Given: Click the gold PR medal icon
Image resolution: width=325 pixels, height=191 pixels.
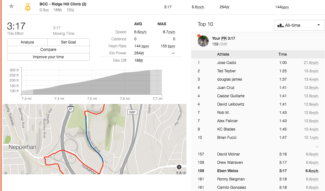Looking at the screenshot, I should click(x=28, y=7).
